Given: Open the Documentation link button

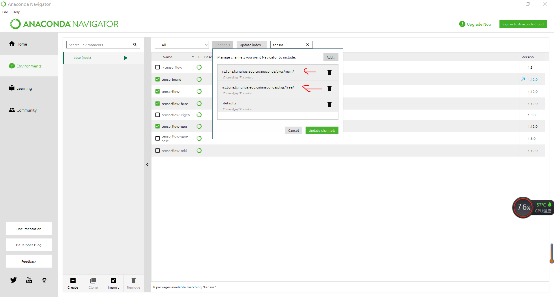Looking at the screenshot, I should pos(29,229).
